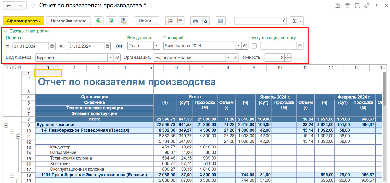
Task: Click the Сформировать button
Action: pos(23,21)
